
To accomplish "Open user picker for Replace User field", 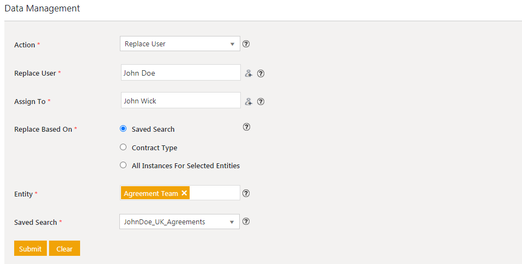I will click(248, 73).
